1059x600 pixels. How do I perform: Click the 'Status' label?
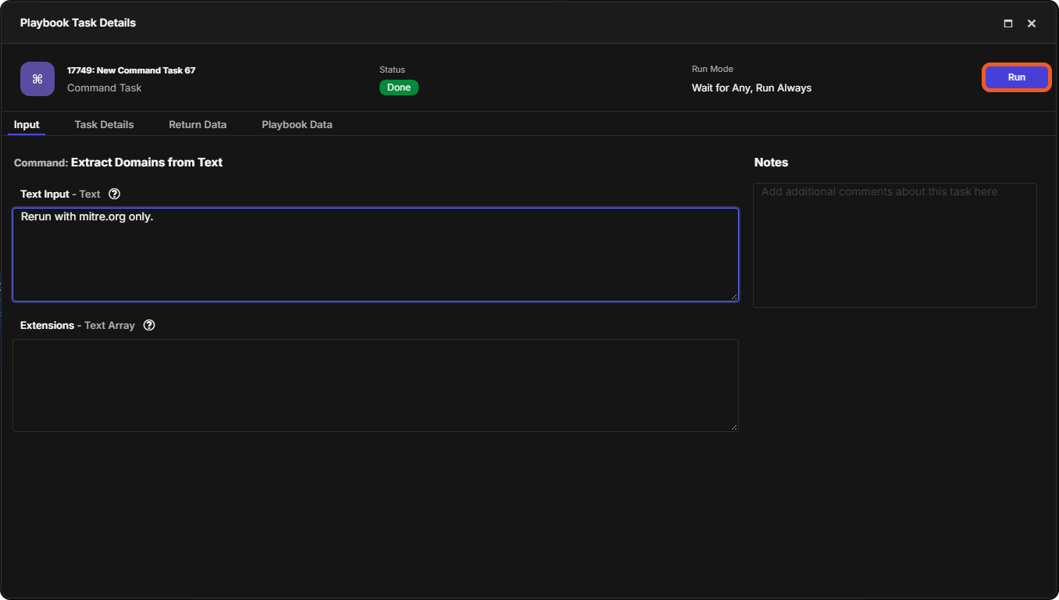pos(392,70)
